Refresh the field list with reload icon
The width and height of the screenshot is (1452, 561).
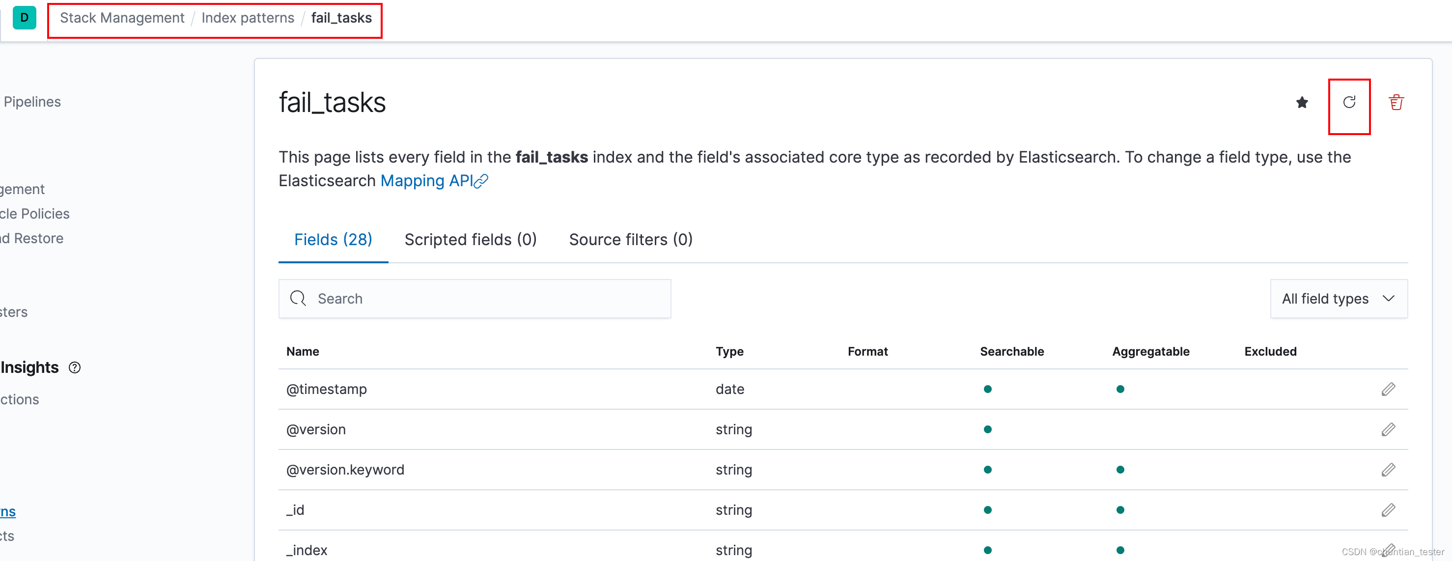(x=1348, y=103)
